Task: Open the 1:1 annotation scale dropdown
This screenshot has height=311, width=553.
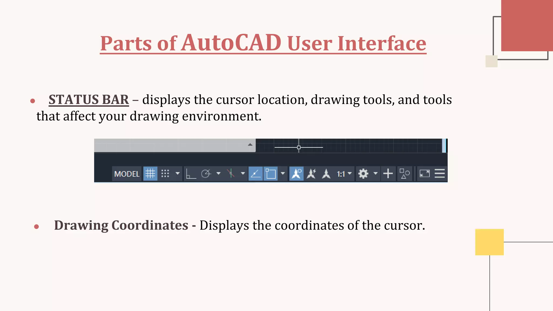Action: pos(344,174)
